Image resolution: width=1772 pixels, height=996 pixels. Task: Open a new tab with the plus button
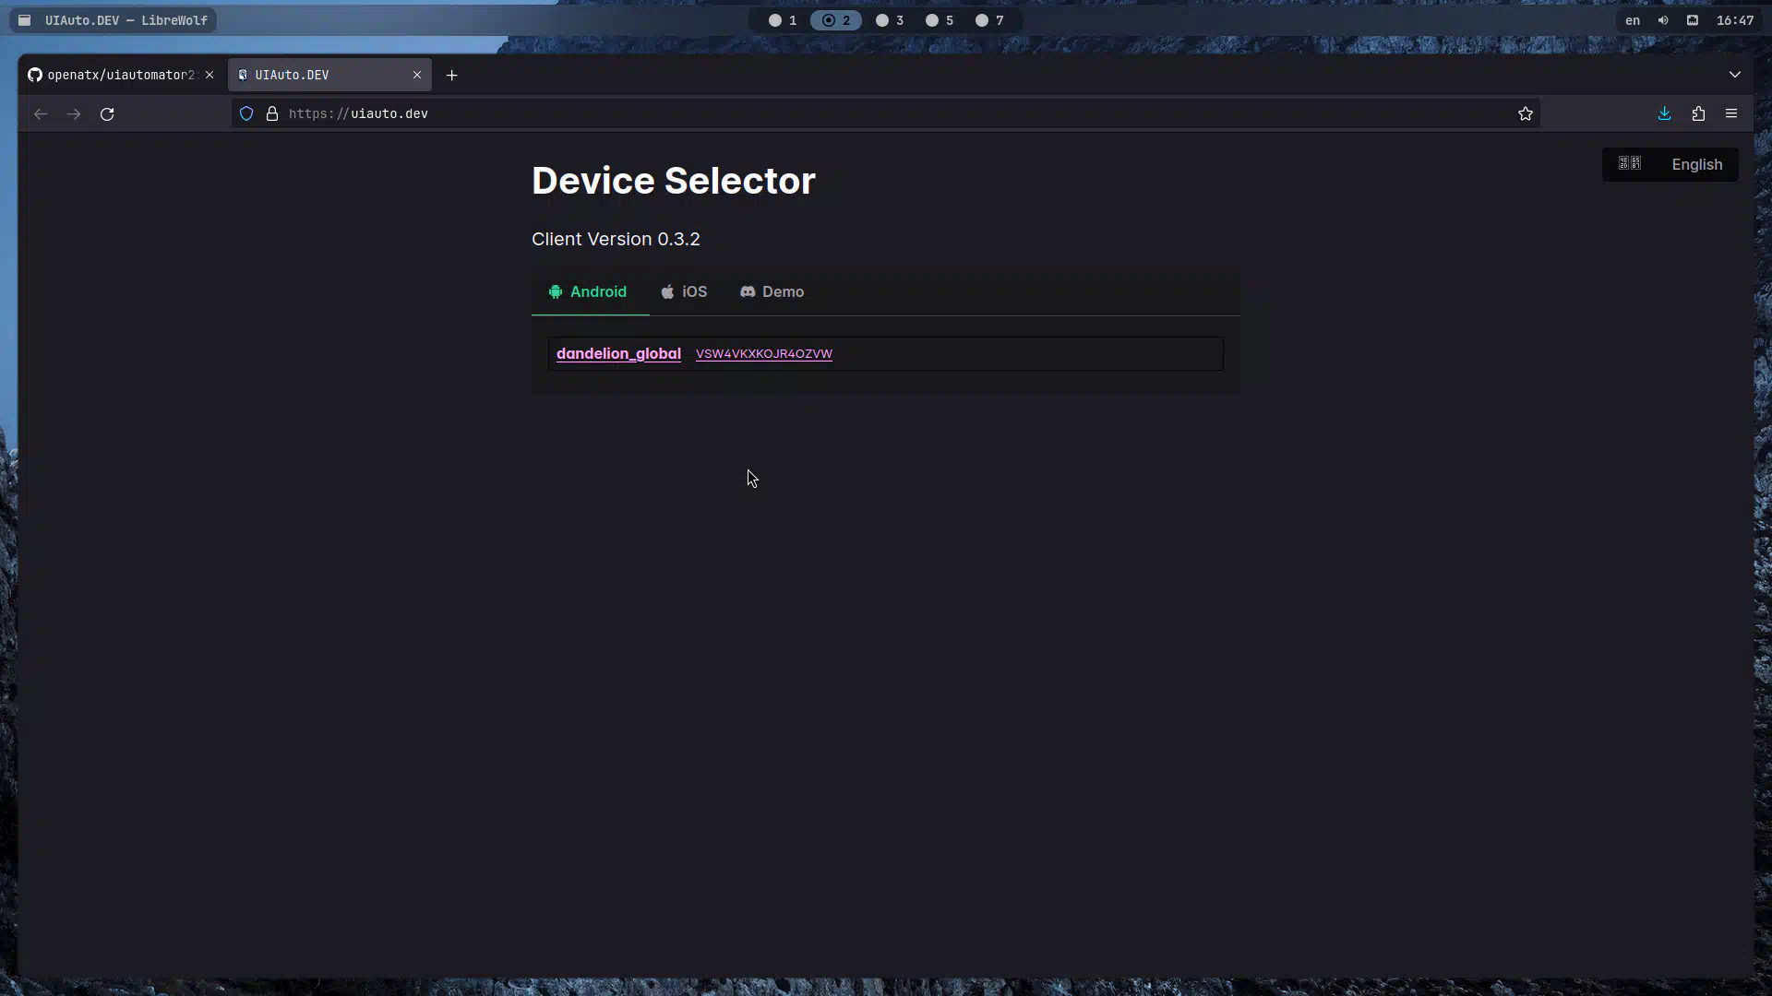(451, 75)
